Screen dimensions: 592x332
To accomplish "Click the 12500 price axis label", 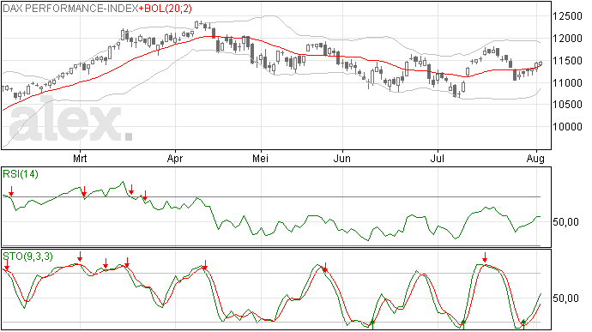I will coord(567,16).
